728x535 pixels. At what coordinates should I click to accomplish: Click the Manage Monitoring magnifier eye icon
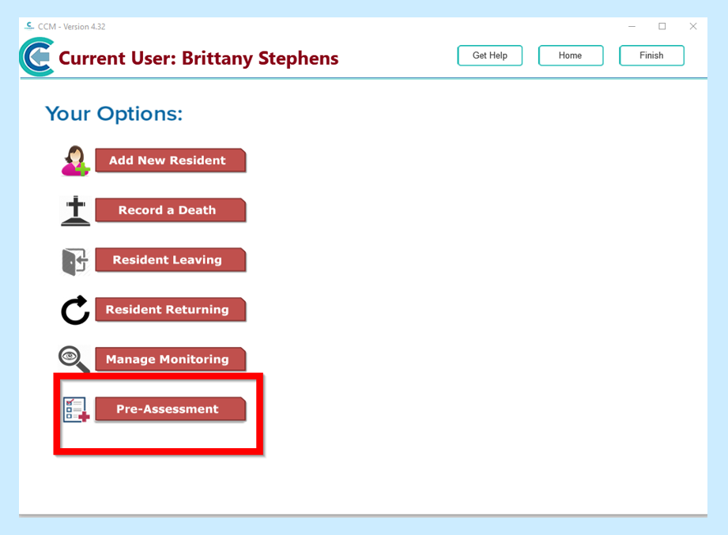74,360
